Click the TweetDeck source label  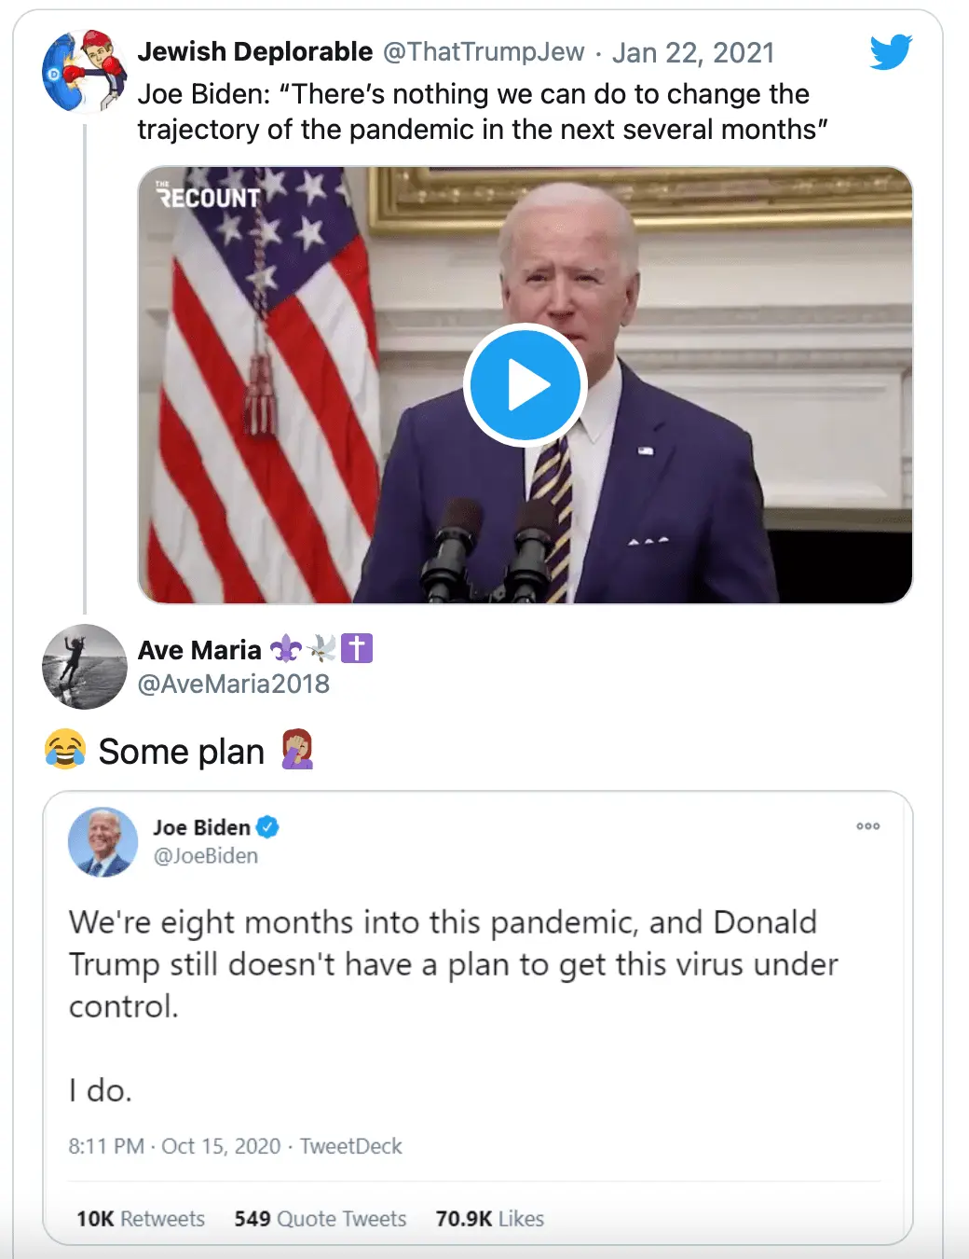point(350,1146)
